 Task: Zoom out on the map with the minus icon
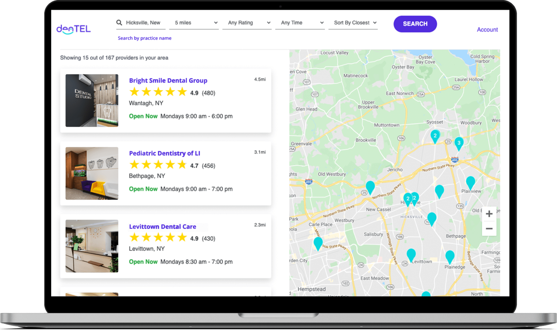coord(489,228)
